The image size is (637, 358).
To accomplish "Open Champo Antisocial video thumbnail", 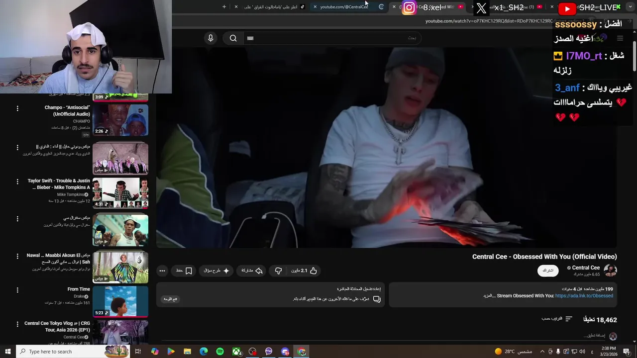I will (120, 120).
